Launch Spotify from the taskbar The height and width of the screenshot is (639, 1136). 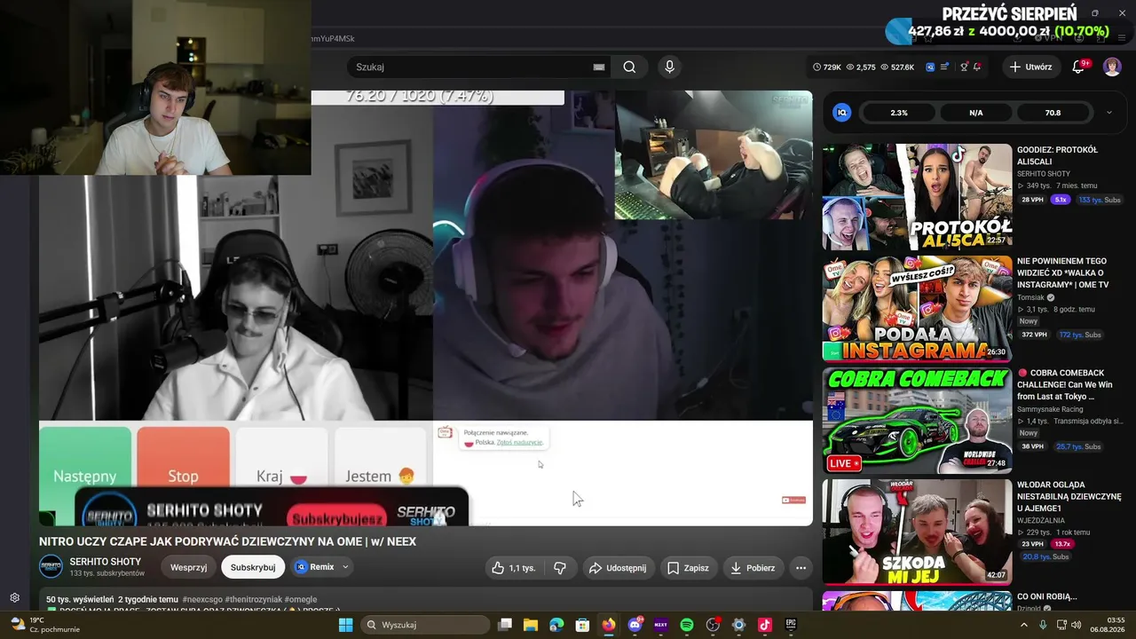[686, 625]
